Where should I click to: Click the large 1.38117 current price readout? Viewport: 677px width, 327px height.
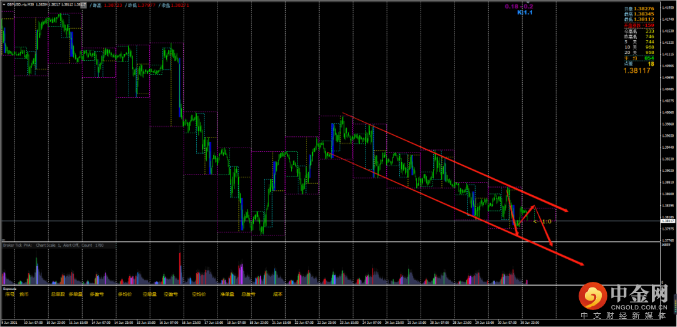(636, 70)
